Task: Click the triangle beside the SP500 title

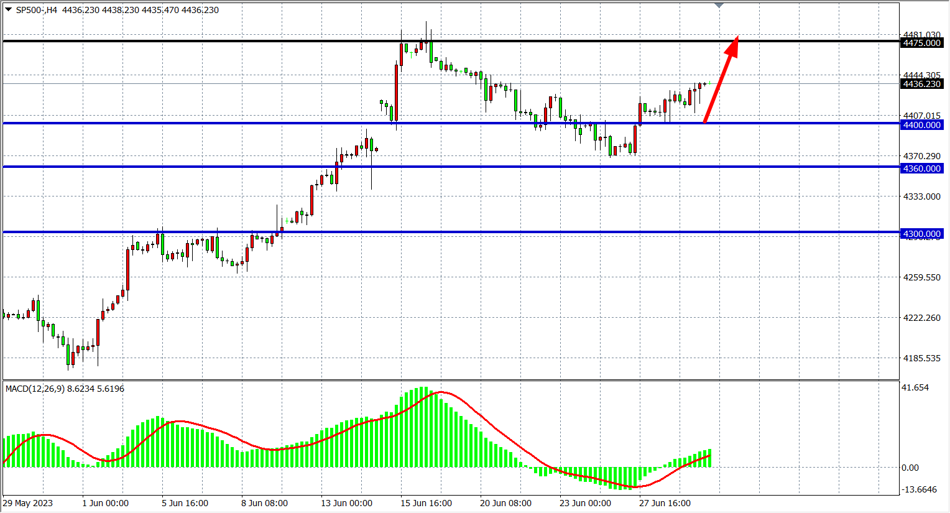Action: 8,9
